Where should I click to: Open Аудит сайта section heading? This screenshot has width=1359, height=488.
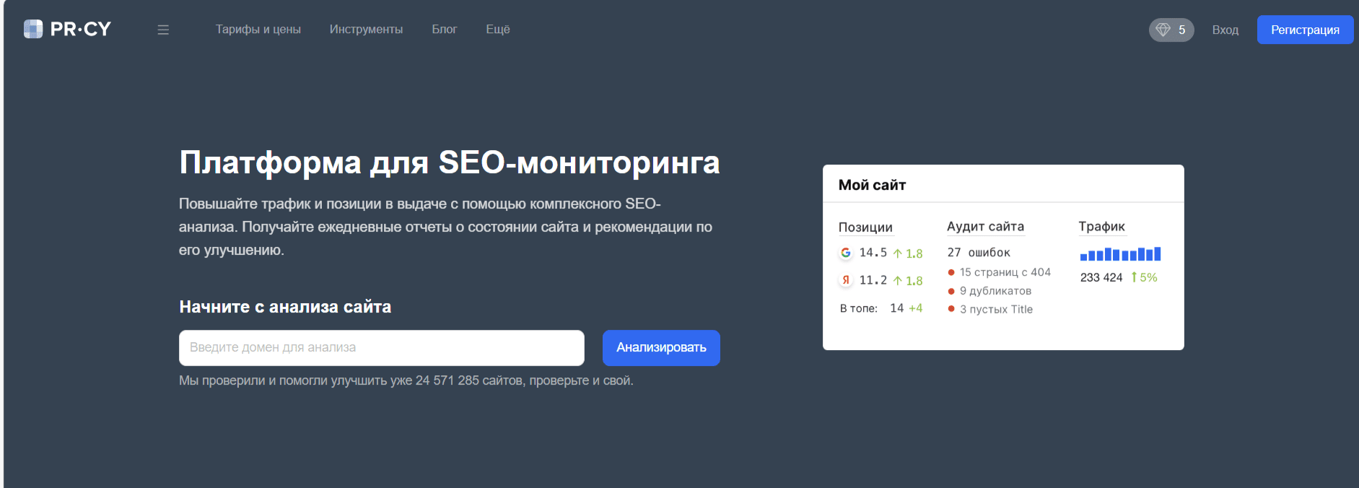(x=985, y=227)
